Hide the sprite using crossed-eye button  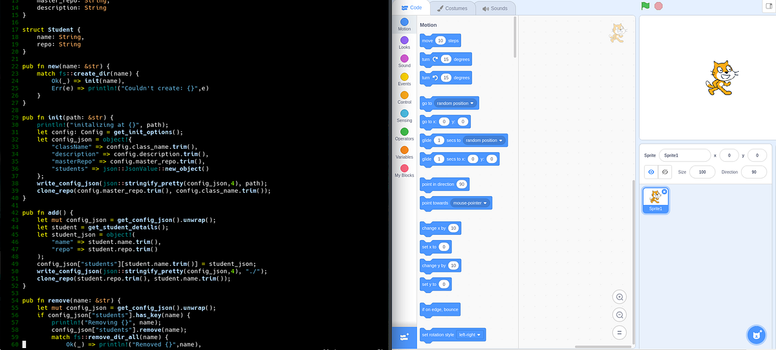[x=665, y=171]
